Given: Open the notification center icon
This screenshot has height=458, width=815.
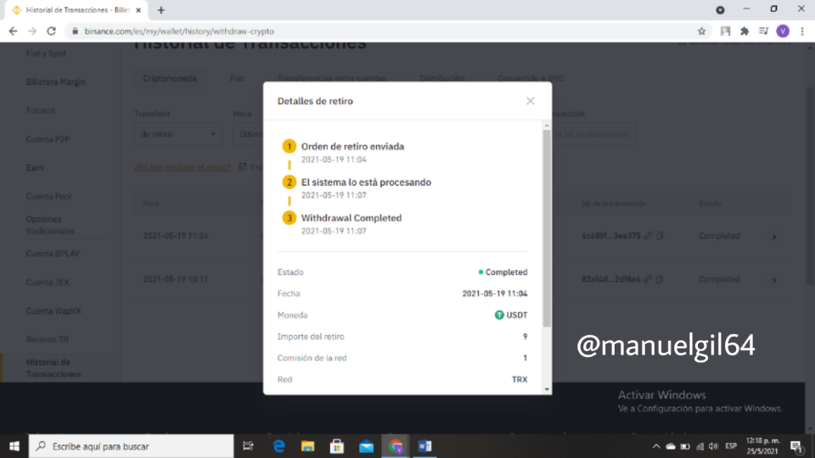Looking at the screenshot, I should (796, 446).
